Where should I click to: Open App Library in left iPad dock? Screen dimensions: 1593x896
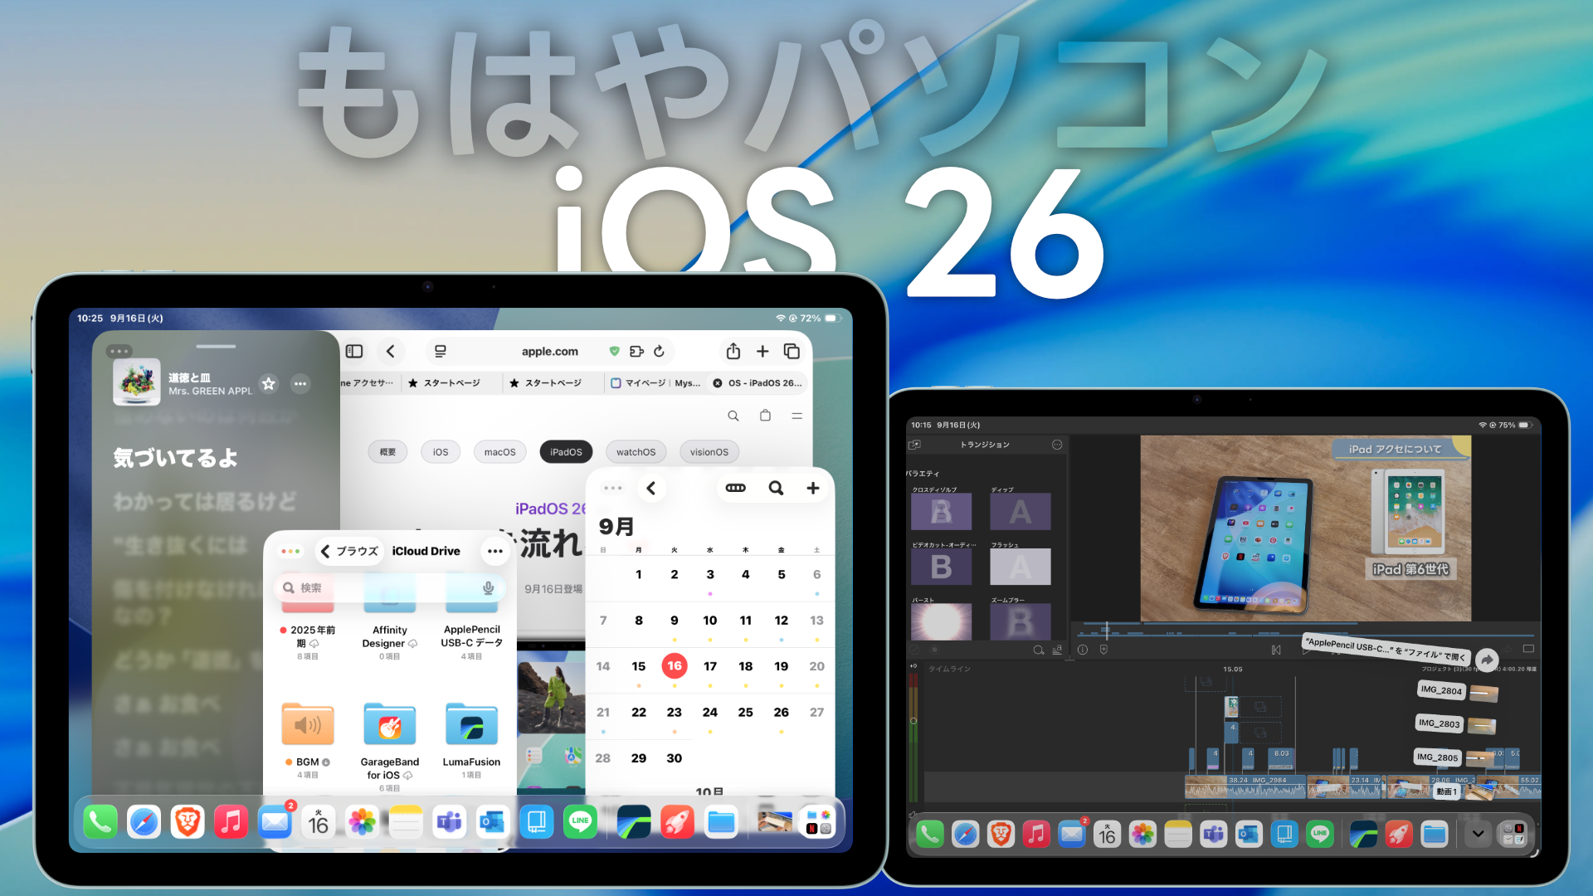(x=818, y=822)
